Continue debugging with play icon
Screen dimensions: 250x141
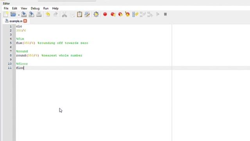[158, 14]
